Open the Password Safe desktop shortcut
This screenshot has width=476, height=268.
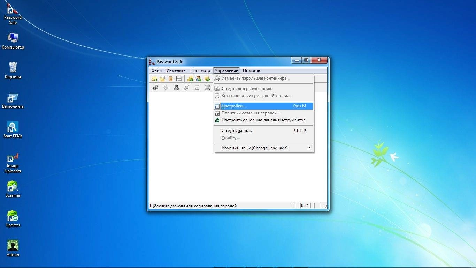[x=13, y=14]
